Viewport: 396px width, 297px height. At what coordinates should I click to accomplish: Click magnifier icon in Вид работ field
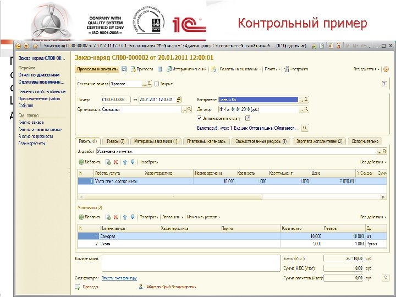click(x=384, y=151)
